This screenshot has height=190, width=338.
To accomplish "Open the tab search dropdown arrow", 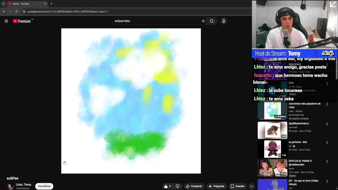I will (x=3, y=4).
